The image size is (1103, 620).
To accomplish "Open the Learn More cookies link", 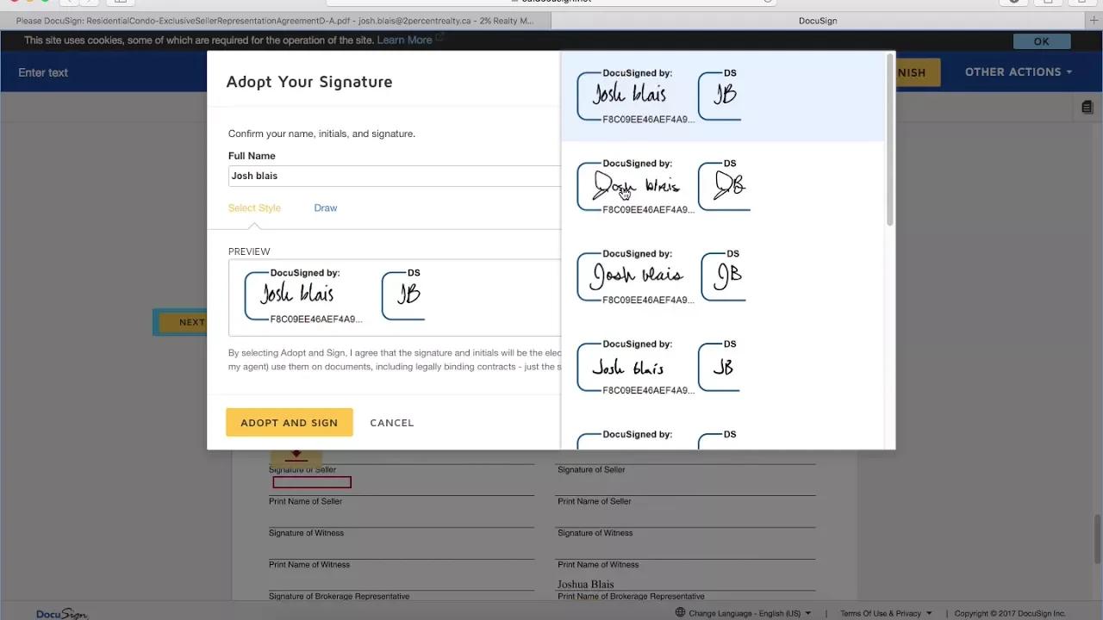I will [404, 40].
